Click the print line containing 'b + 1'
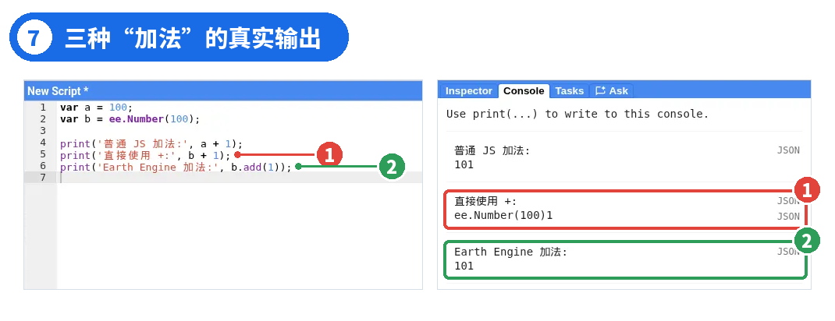 click(145, 155)
